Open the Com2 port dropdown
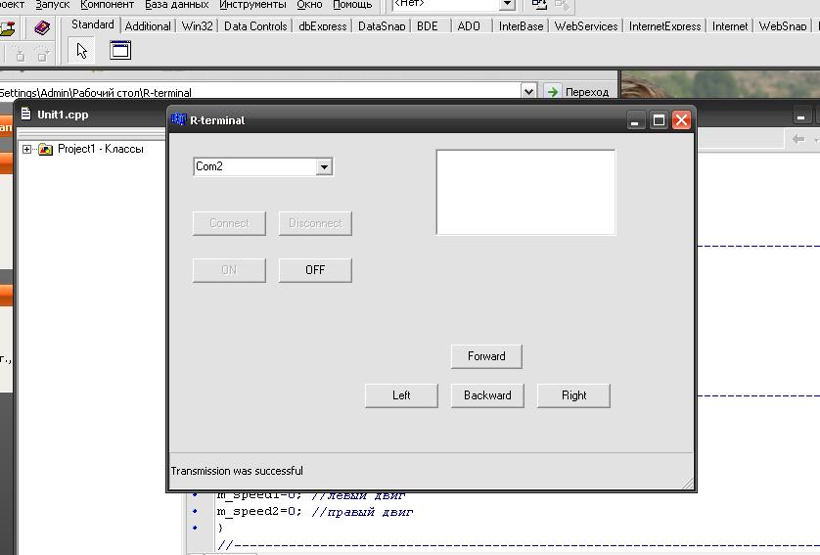Screen dimensions: 820x555 tap(324, 167)
